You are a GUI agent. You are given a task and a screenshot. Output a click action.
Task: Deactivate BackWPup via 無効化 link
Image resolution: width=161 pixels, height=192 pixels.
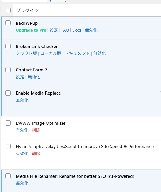pyautogui.click(x=91, y=30)
